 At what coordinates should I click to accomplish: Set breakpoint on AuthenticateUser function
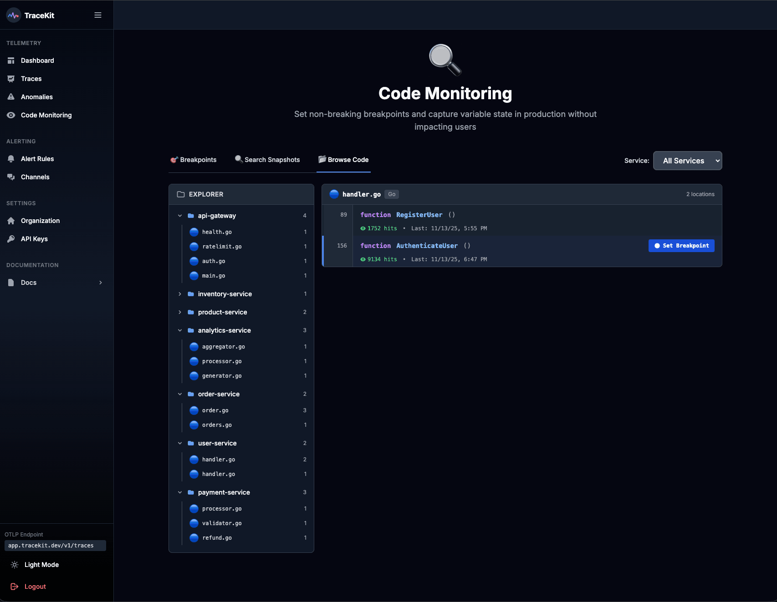click(x=681, y=245)
